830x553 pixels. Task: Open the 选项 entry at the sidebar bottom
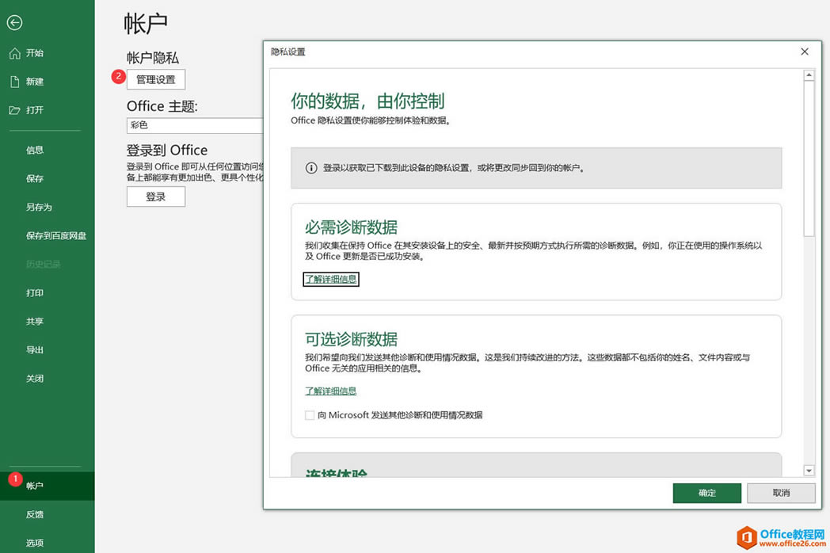point(34,543)
